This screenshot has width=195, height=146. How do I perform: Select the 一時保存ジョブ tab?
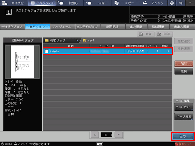point(12,27)
